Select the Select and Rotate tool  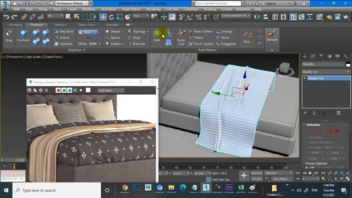(x=111, y=17)
